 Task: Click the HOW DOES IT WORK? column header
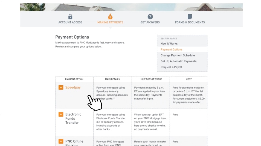point(151,79)
